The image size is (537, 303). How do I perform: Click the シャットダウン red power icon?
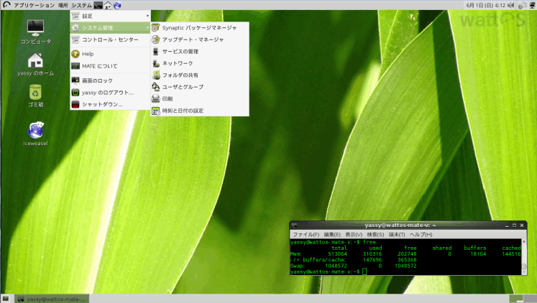[x=75, y=104]
